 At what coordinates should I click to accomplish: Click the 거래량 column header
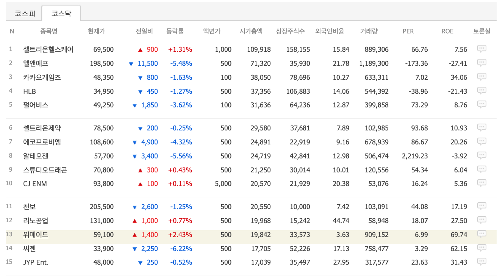(369, 31)
